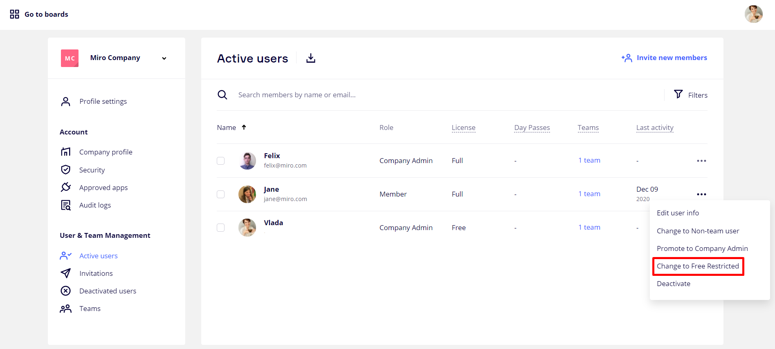Select Felix's row checkbox
Image resolution: width=775 pixels, height=349 pixels.
click(221, 161)
